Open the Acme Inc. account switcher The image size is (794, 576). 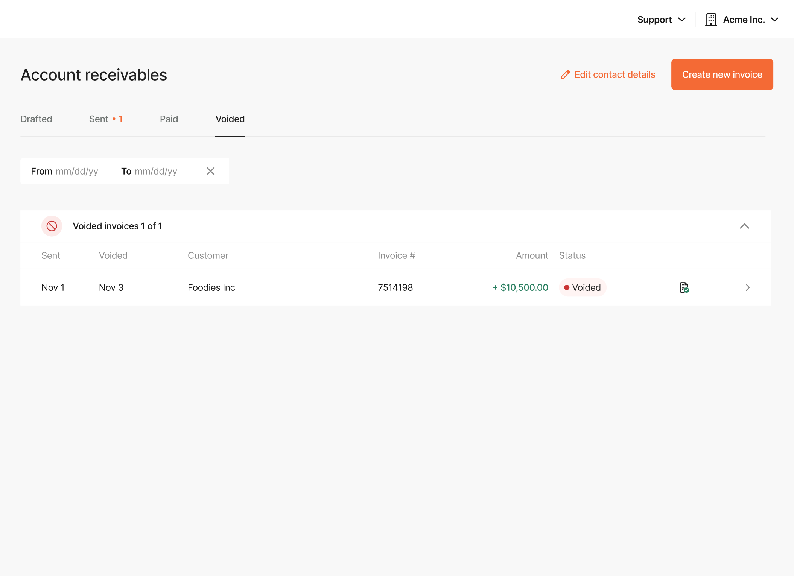(x=742, y=20)
